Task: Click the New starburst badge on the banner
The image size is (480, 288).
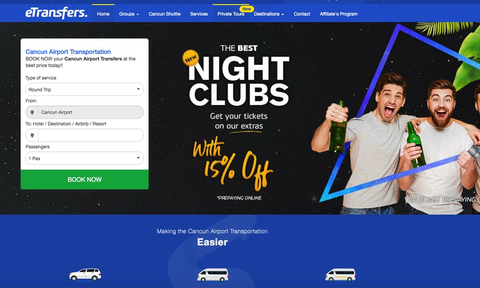Action: [x=191, y=58]
